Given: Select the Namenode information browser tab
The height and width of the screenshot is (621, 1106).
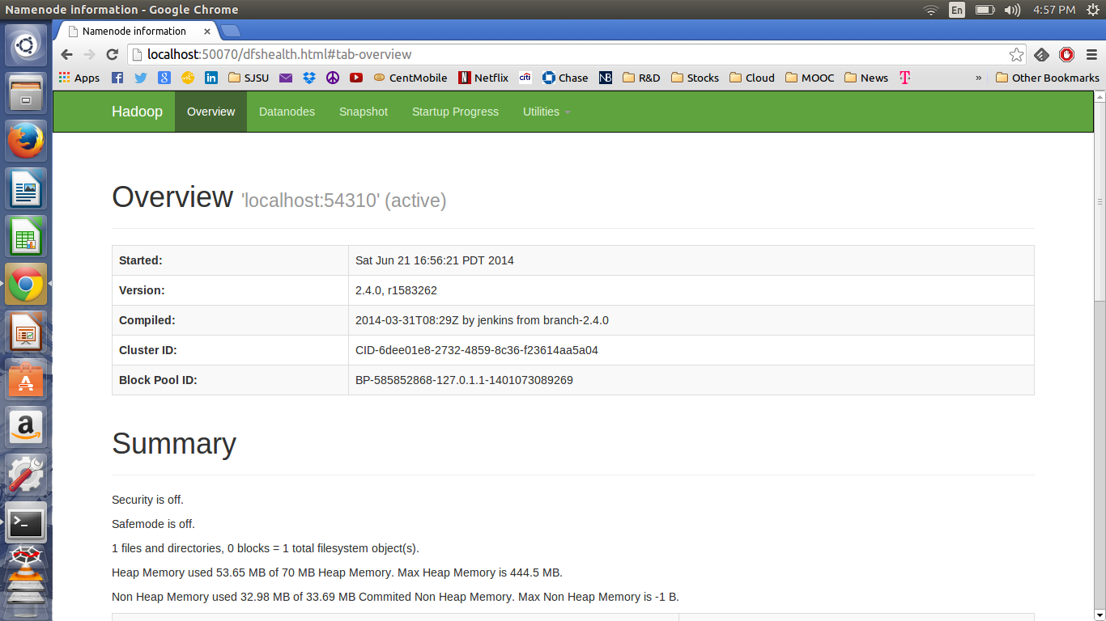Looking at the screenshot, I should pyautogui.click(x=138, y=31).
